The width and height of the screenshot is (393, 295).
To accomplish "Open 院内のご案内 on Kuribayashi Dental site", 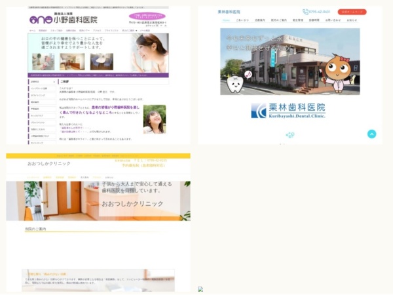I will [x=279, y=20].
